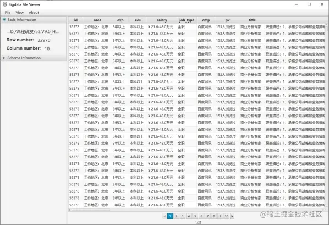Click the id column header
Screen dimensions: 329x225
point(76,20)
